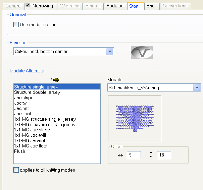Enable Use module color checkbox
Viewport: 203px width, 190px height.
(x=16, y=24)
